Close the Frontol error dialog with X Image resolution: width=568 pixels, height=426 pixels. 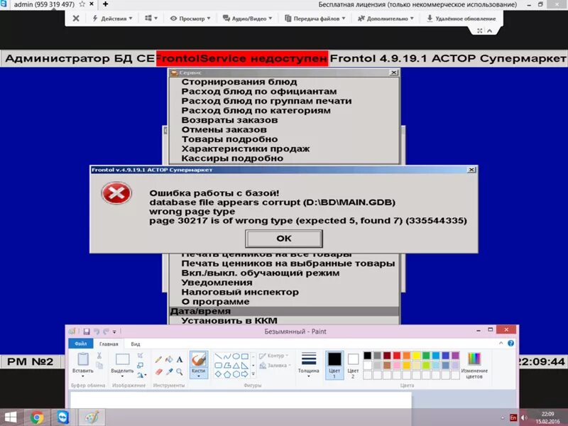pyautogui.click(x=471, y=170)
